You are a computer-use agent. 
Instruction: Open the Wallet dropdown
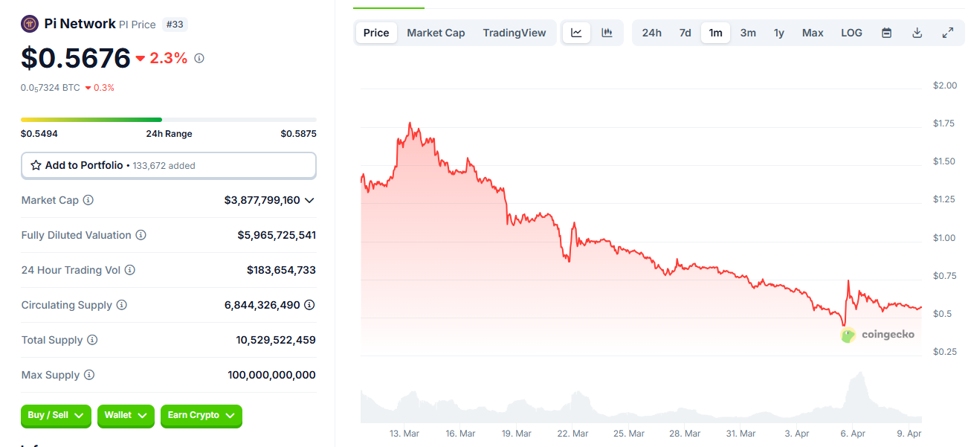click(x=125, y=416)
